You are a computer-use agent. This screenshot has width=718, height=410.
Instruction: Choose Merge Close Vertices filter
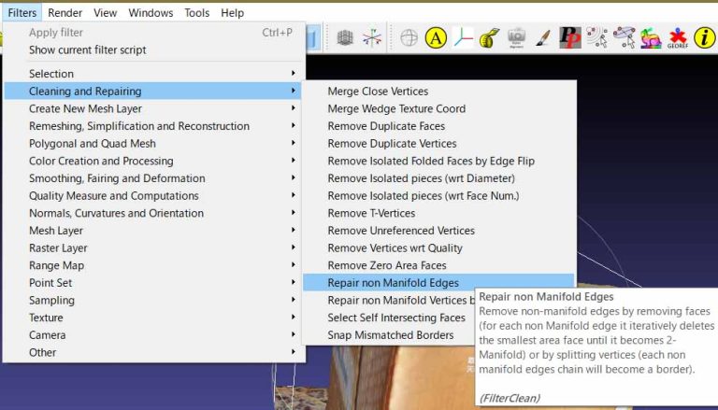point(378,92)
